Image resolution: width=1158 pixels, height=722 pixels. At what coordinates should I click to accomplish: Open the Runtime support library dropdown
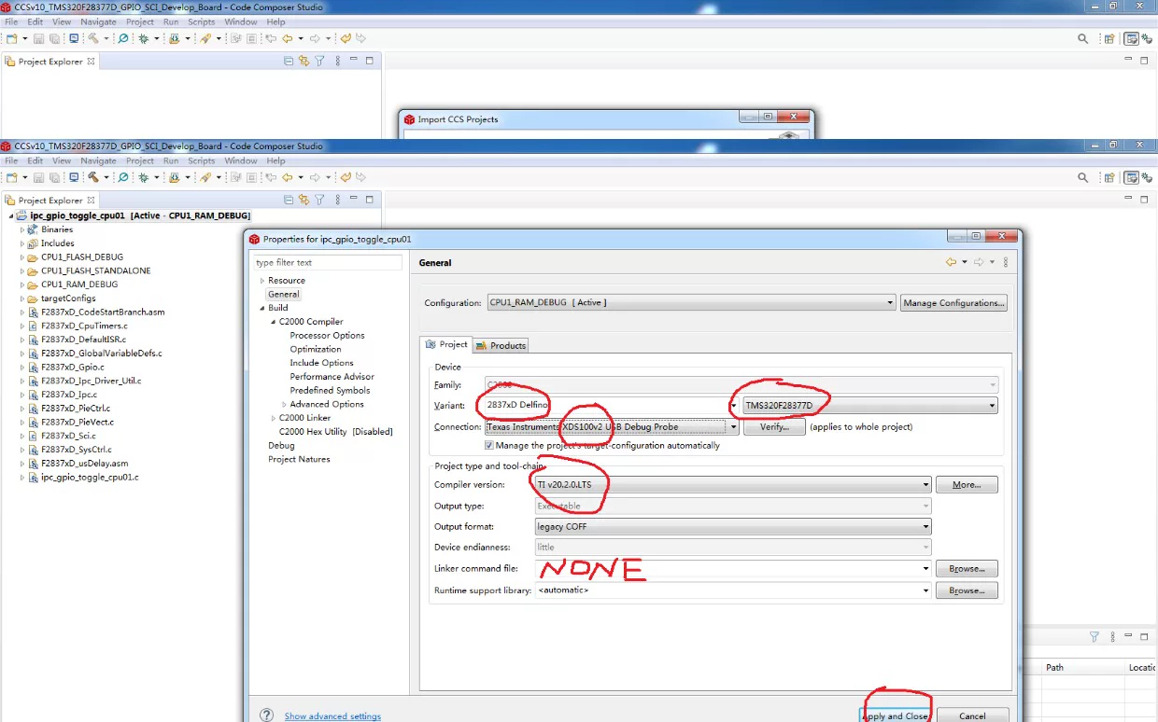733,590
